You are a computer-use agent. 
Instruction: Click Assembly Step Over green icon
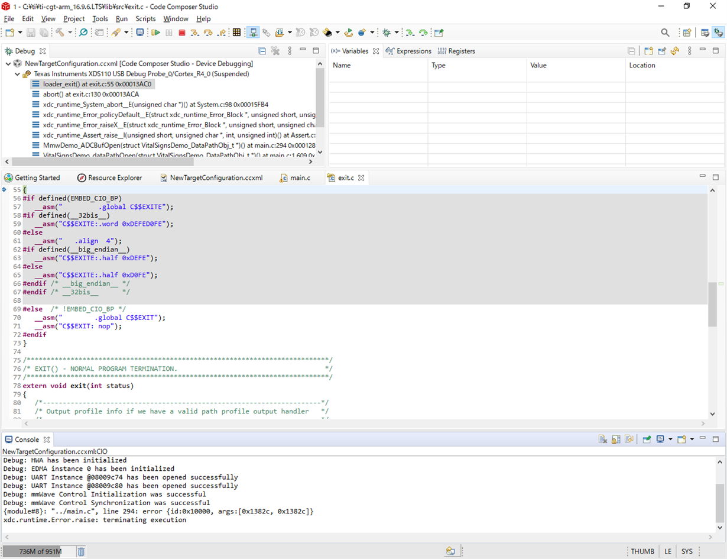click(x=424, y=33)
